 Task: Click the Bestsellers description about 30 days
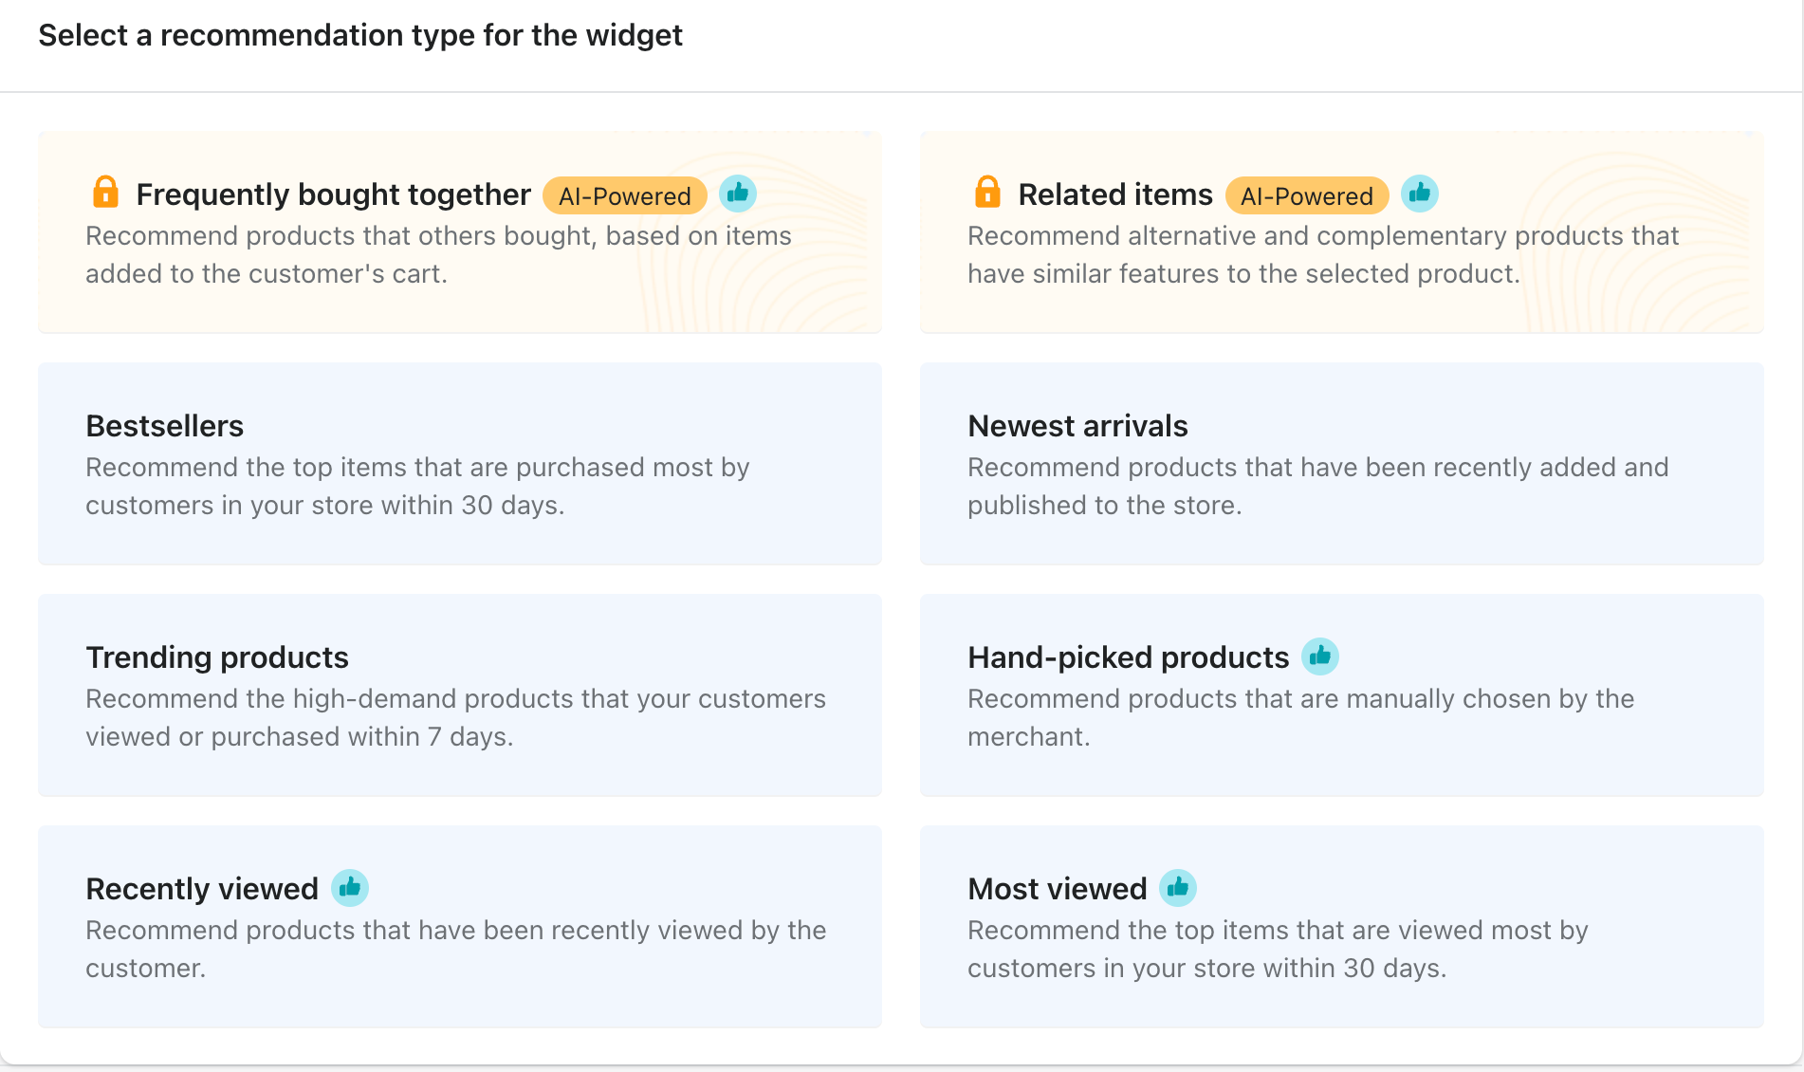click(x=417, y=487)
